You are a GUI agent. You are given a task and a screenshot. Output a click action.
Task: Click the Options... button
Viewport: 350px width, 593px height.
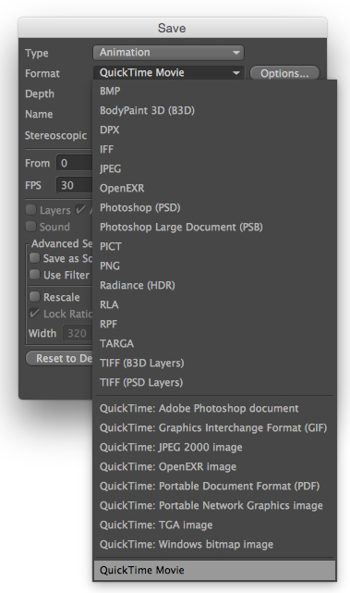point(284,73)
